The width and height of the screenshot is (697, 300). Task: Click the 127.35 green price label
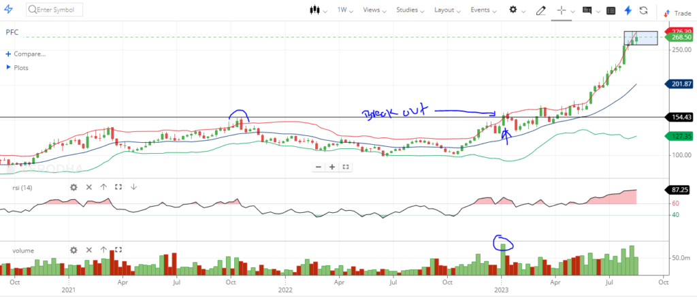(x=679, y=137)
